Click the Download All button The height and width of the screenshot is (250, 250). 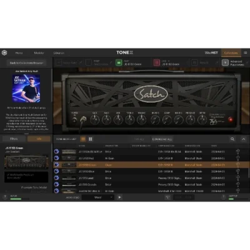[162, 139]
